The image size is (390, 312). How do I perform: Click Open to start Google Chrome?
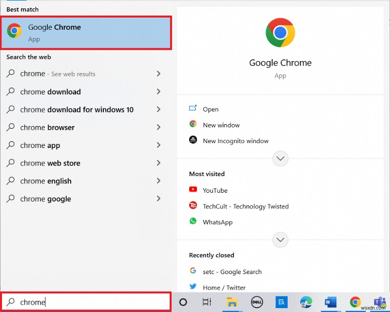[210, 109]
